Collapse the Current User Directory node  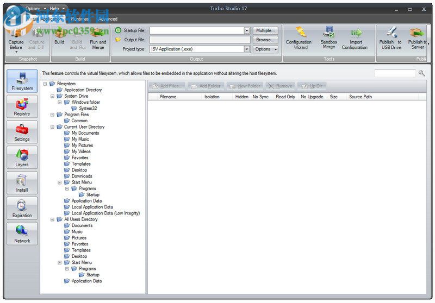pos(52,127)
